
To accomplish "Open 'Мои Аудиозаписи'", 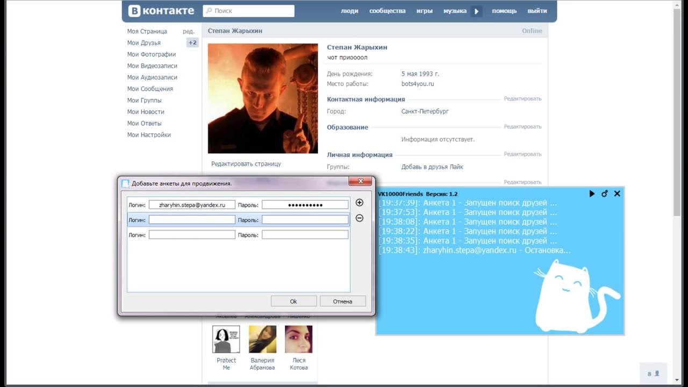I will pos(152,77).
